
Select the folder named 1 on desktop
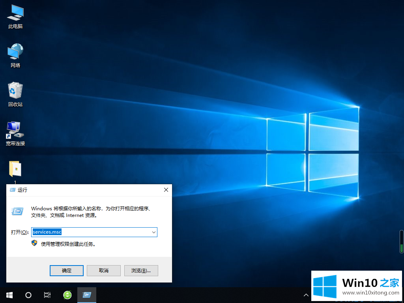[15, 170]
